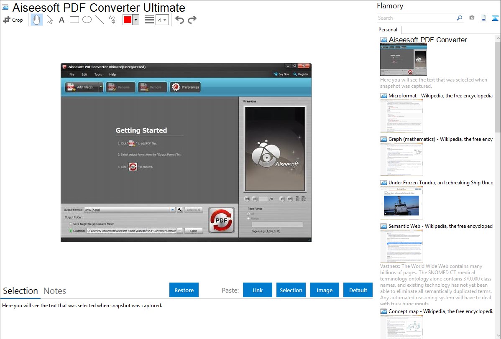Screen dimensions: 501x339
Task: Undo the last annotation
Action: point(179,20)
